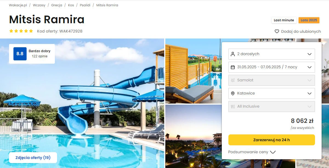
Task: Select the Wczasy breadcrumb item
Action: [39, 5]
